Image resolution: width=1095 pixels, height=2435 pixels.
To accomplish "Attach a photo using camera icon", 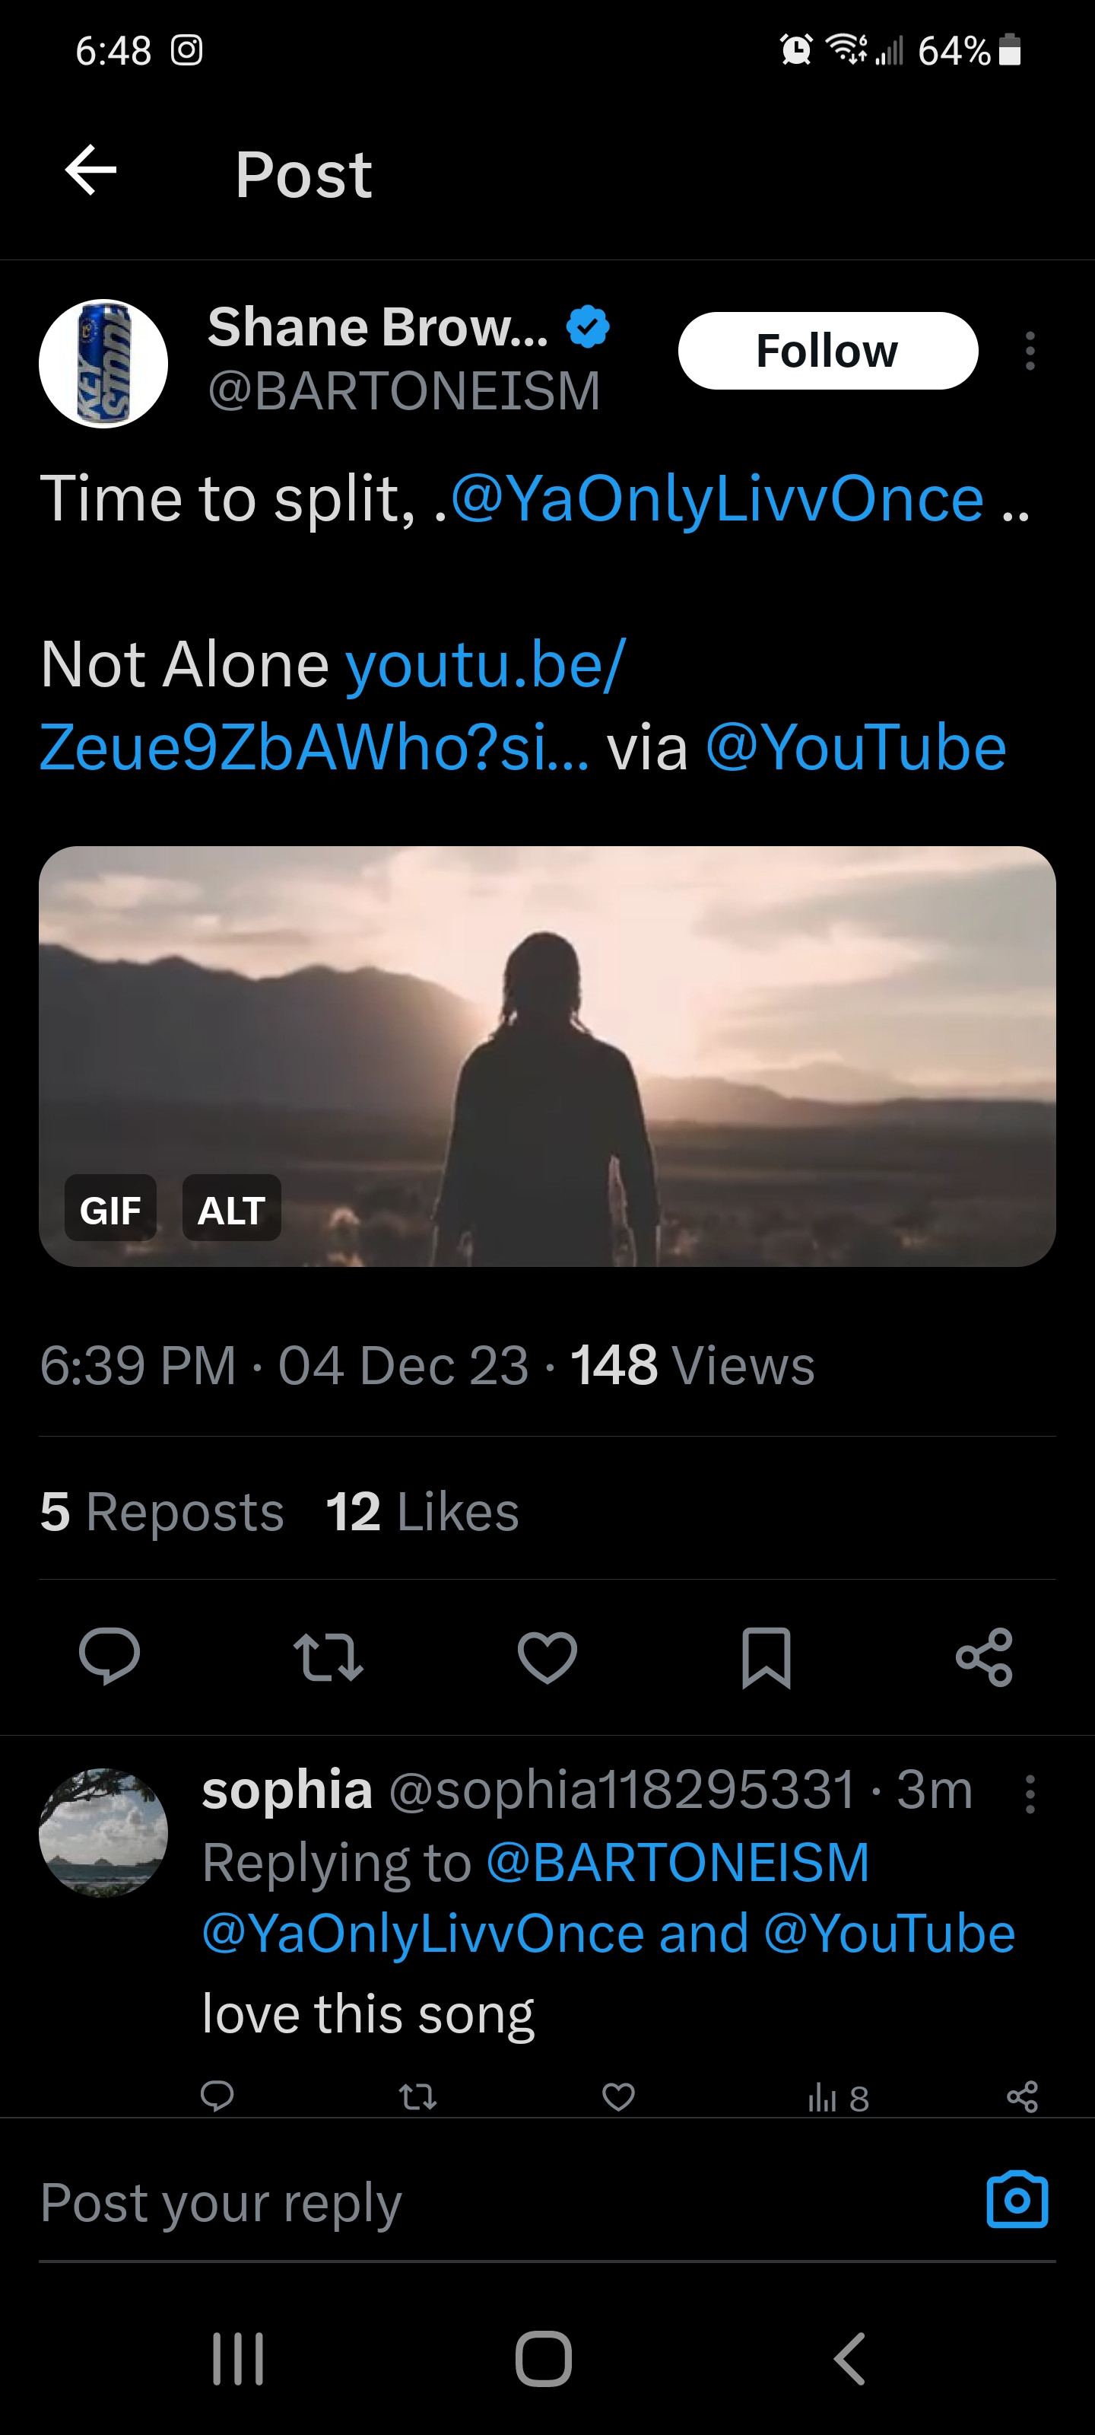I will point(1017,2201).
